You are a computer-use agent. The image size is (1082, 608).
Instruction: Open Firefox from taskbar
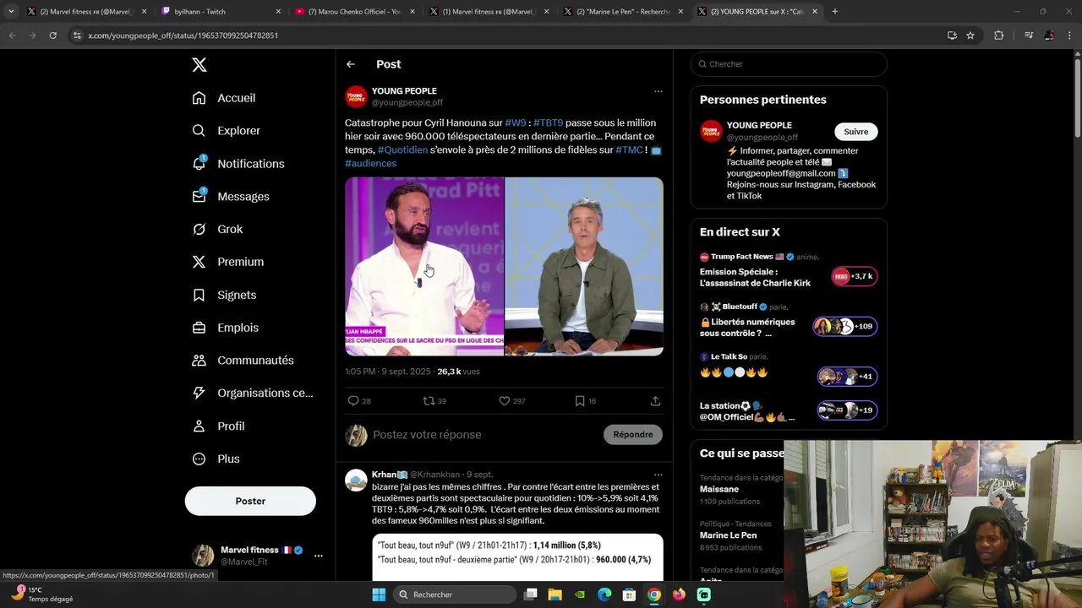pos(679,594)
